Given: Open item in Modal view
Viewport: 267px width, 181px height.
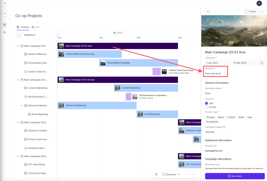Looking at the screenshot, I should tap(251, 11).
